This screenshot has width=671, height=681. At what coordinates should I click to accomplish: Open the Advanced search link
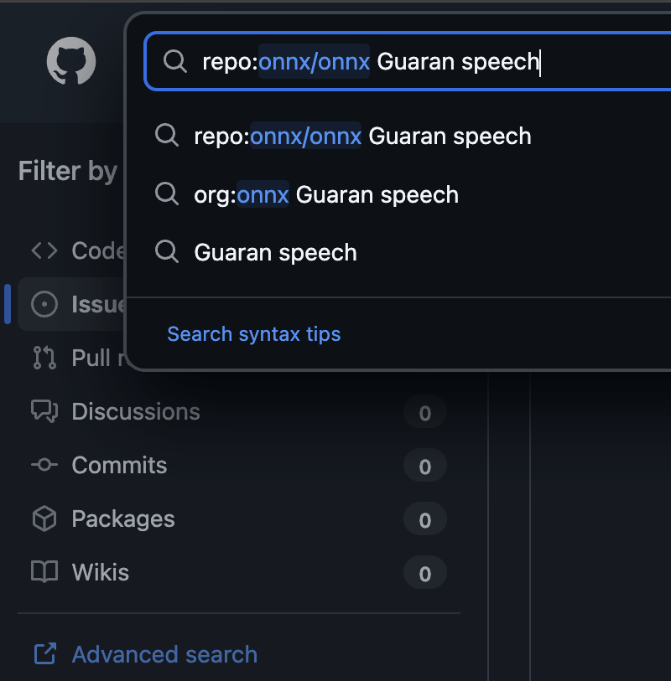coord(164,654)
